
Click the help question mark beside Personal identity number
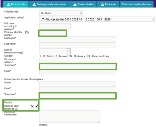[x=27, y=32]
